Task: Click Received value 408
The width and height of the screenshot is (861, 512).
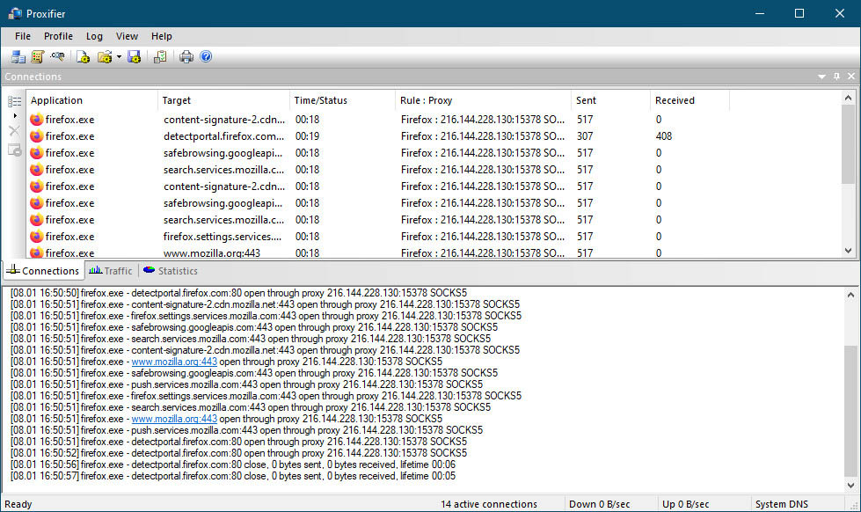Action: pos(663,136)
